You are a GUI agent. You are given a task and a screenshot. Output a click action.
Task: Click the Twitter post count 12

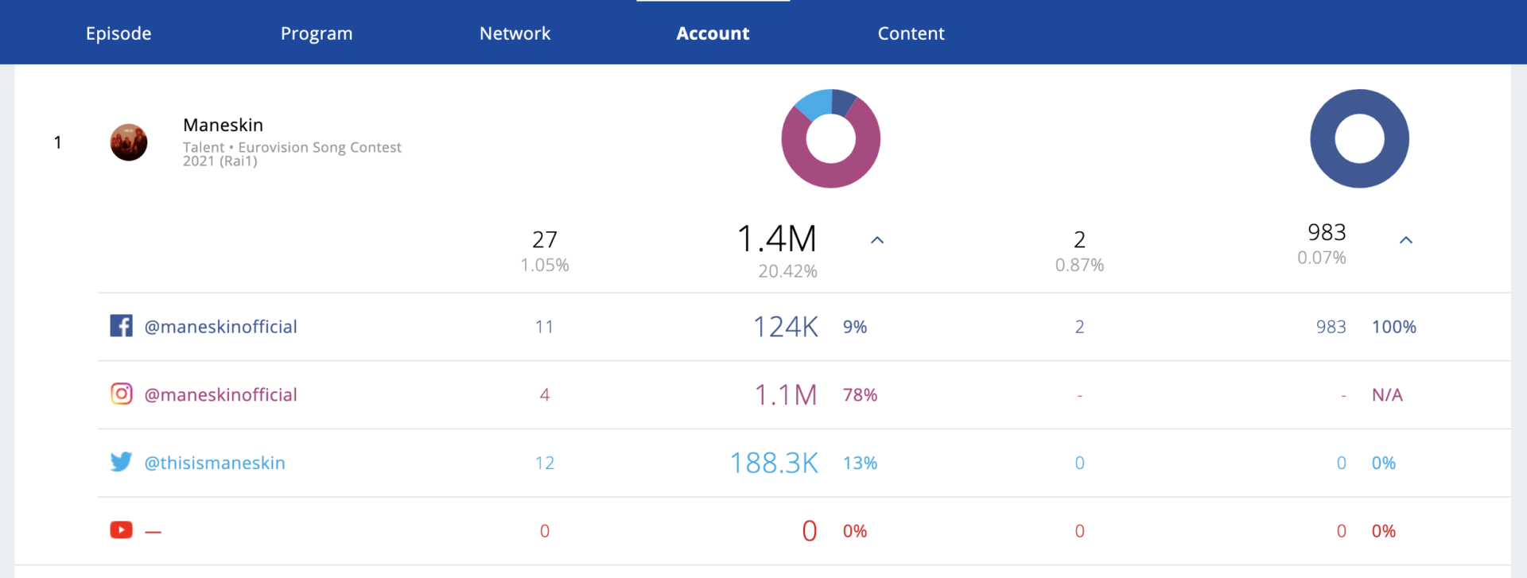tap(545, 463)
